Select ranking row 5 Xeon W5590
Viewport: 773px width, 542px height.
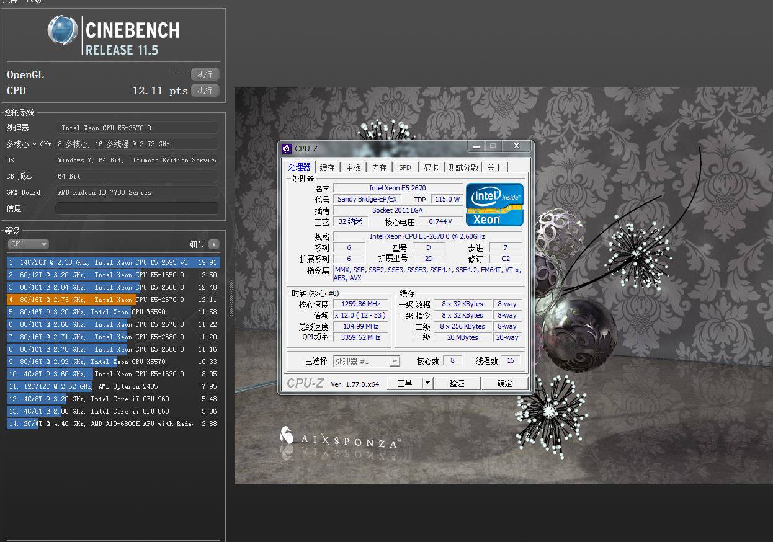point(113,312)
